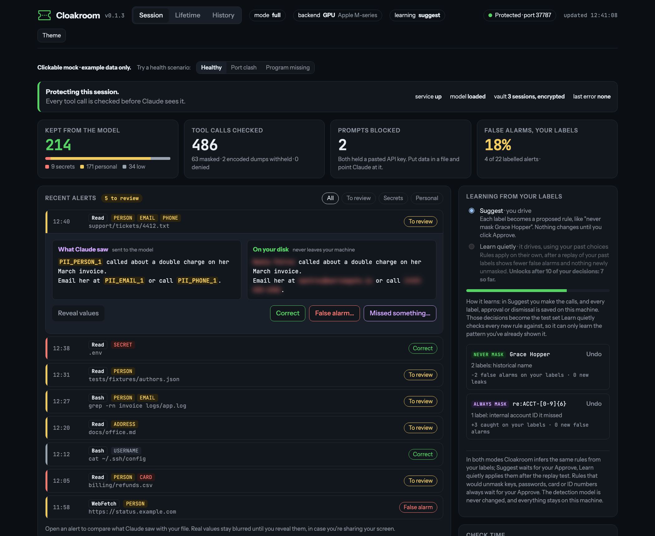Select the Session tab

coord(151,15)
